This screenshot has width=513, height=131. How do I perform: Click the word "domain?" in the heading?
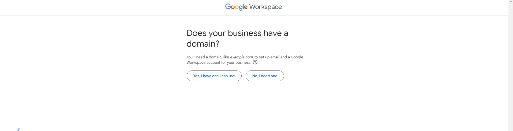pyautogui.click(x=203, y=44)
